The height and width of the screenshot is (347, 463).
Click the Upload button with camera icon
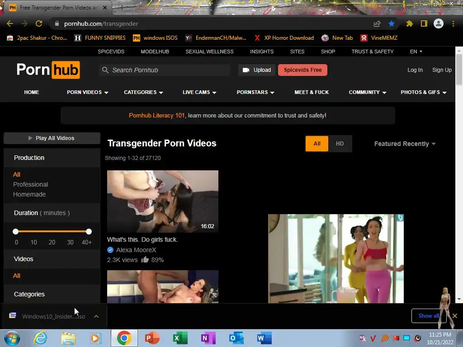coord(257,70)
